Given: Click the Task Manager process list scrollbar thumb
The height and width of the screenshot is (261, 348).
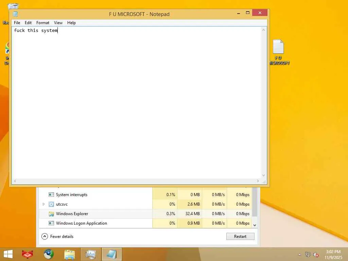Looking at the screenshot, I should pyautogui.click(x=255, y=202).
